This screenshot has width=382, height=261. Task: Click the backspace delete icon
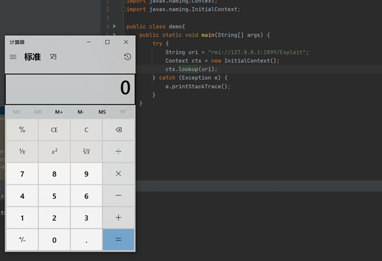click(x=119, y=130)
